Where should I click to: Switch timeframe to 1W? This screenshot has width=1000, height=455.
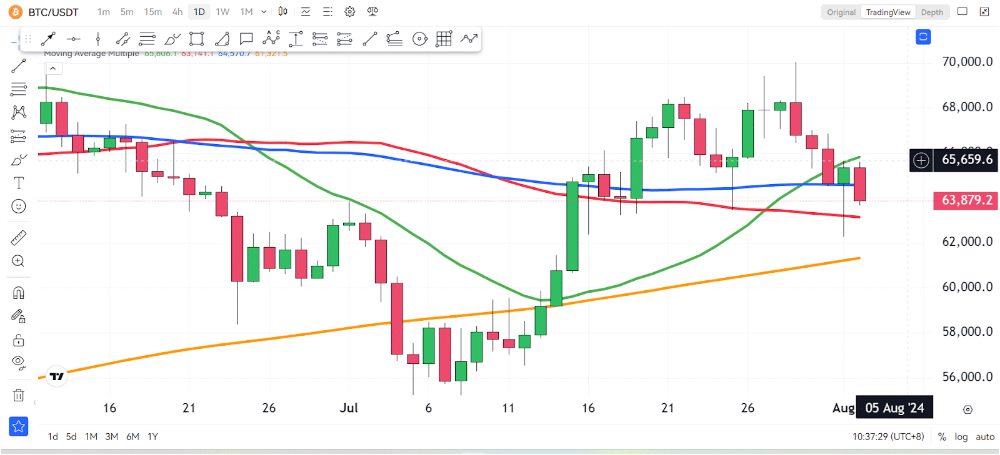click(222, 12)
